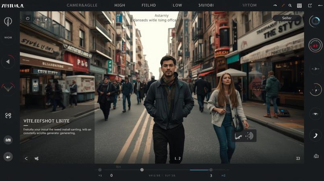Click the share nodes icon in overlay panel
Viewport: 324px width, 181px height.
pos(37,159)
